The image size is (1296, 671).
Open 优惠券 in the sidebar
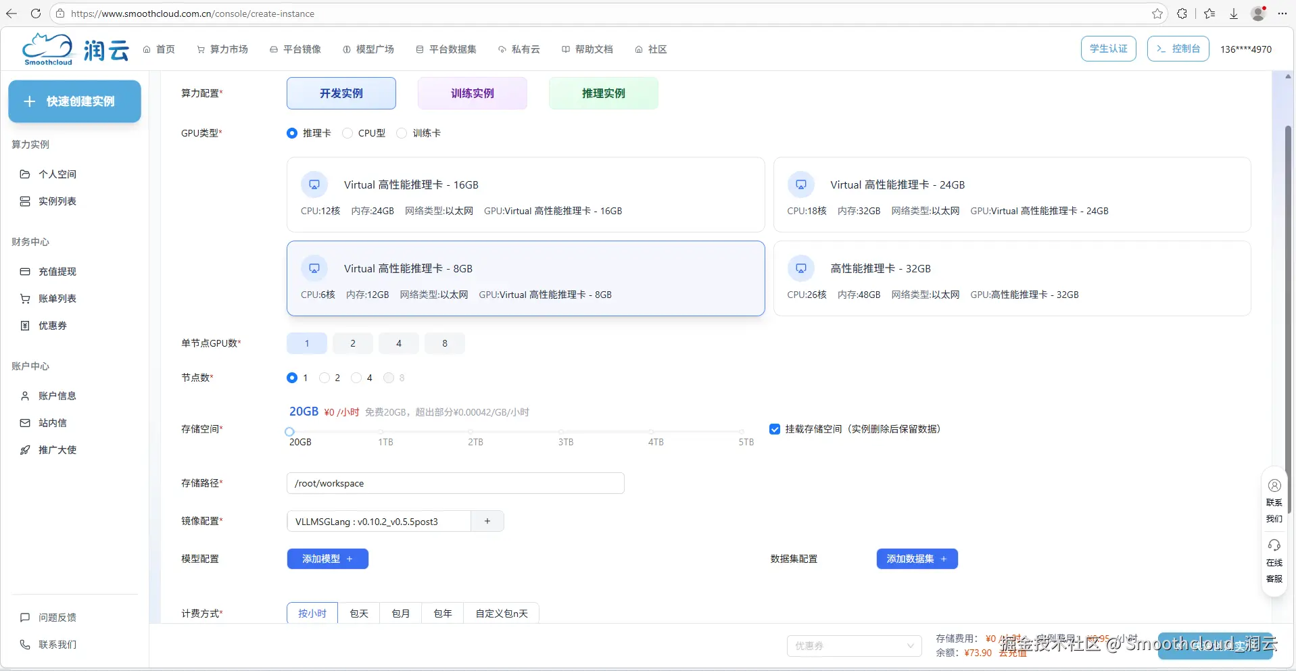tap(53, 326)
